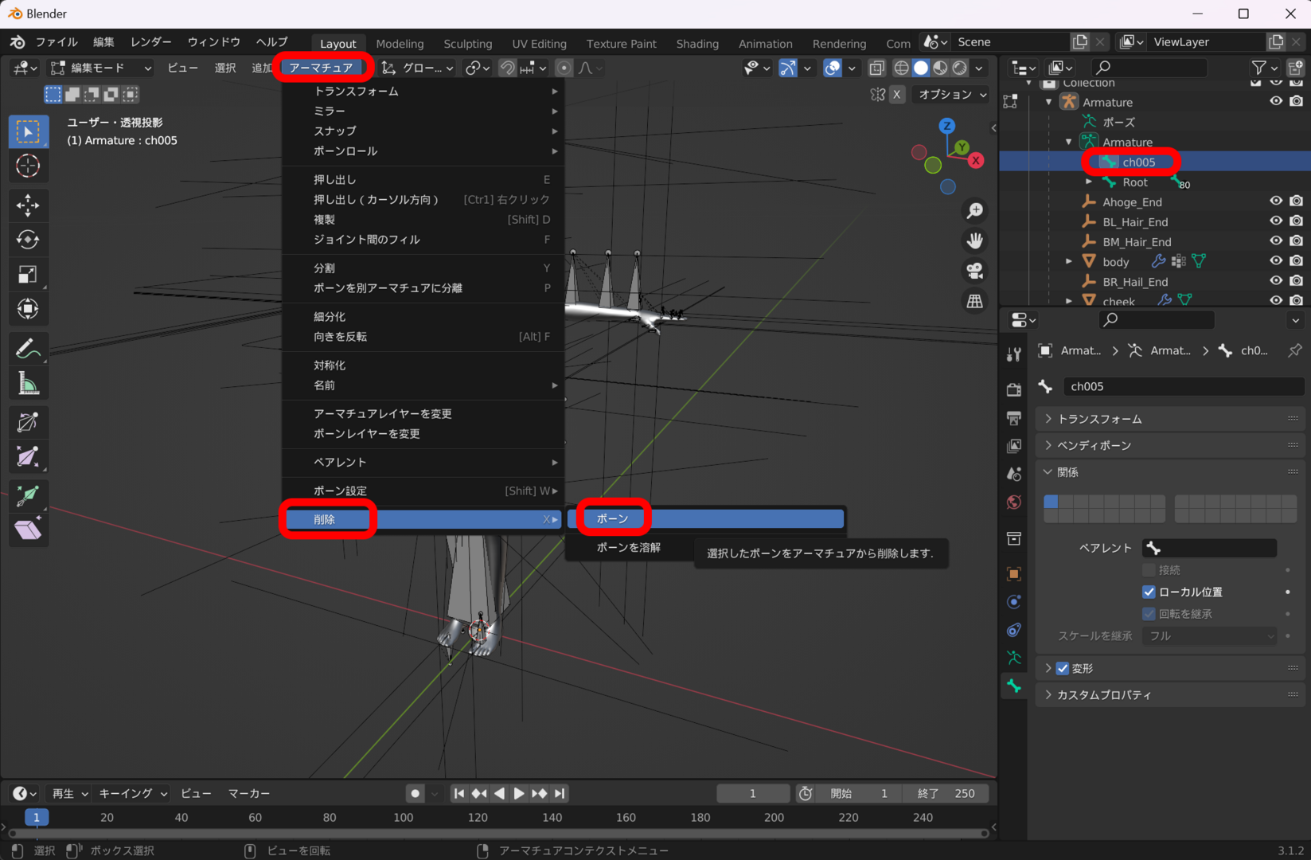Image resolution: width=1311 pixels, height=860 pixels.
Task: Open the 編集モード mode dropdown
Action: click(x=100, y=68)
